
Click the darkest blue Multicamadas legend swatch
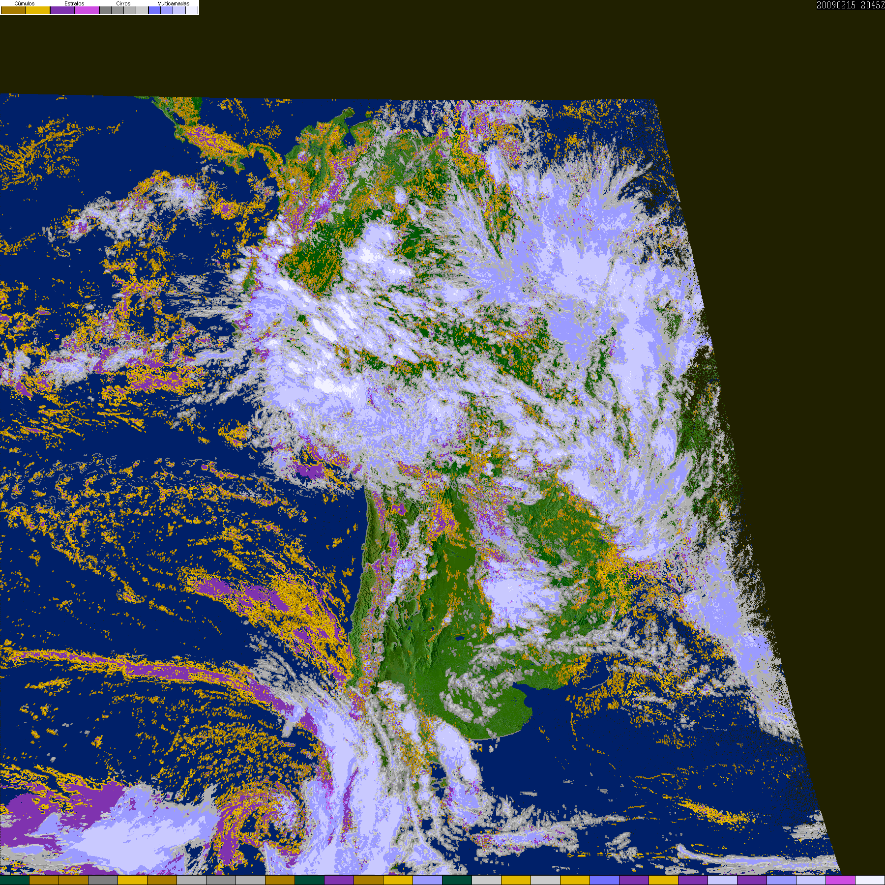pyautogui.click(x=154, y=10)
